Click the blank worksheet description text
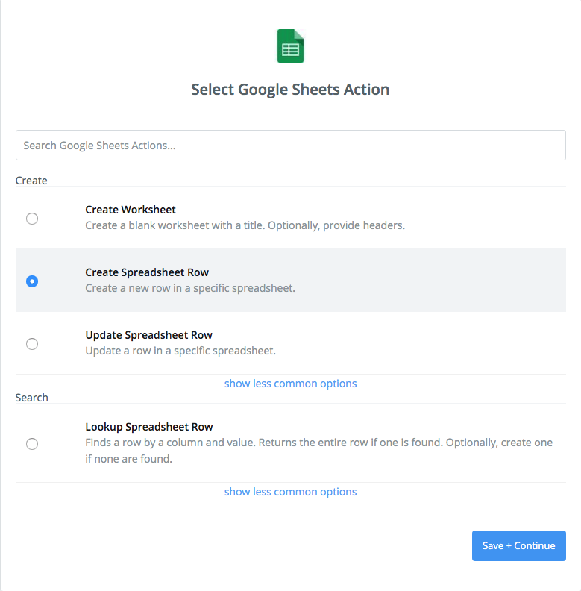The width and height of the screenshot is (581, 591). pyautogui.click(x=245, y=225)
